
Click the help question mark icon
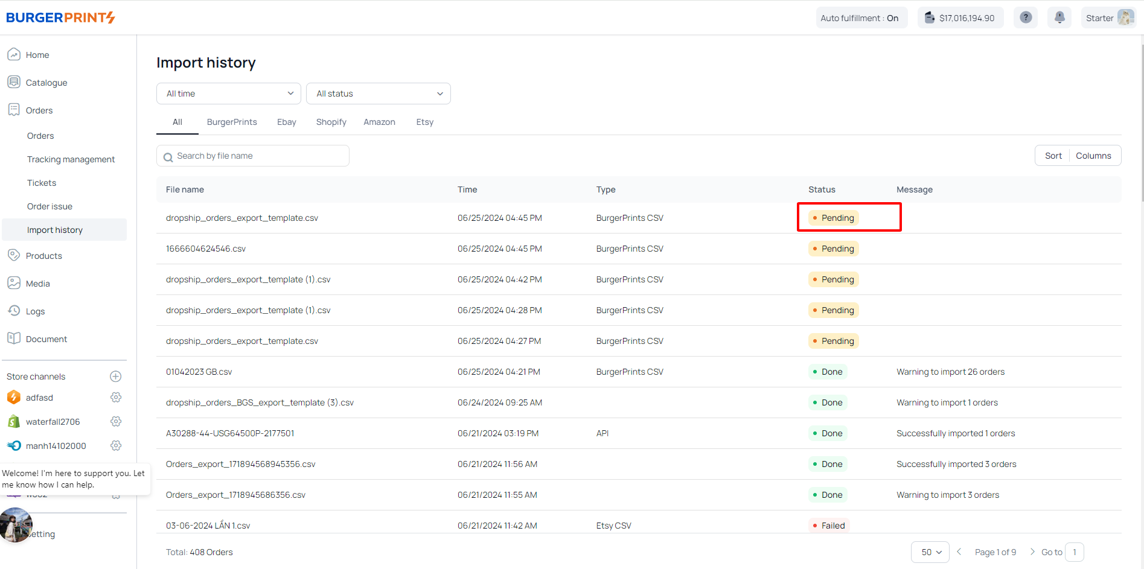point(1025,17)
